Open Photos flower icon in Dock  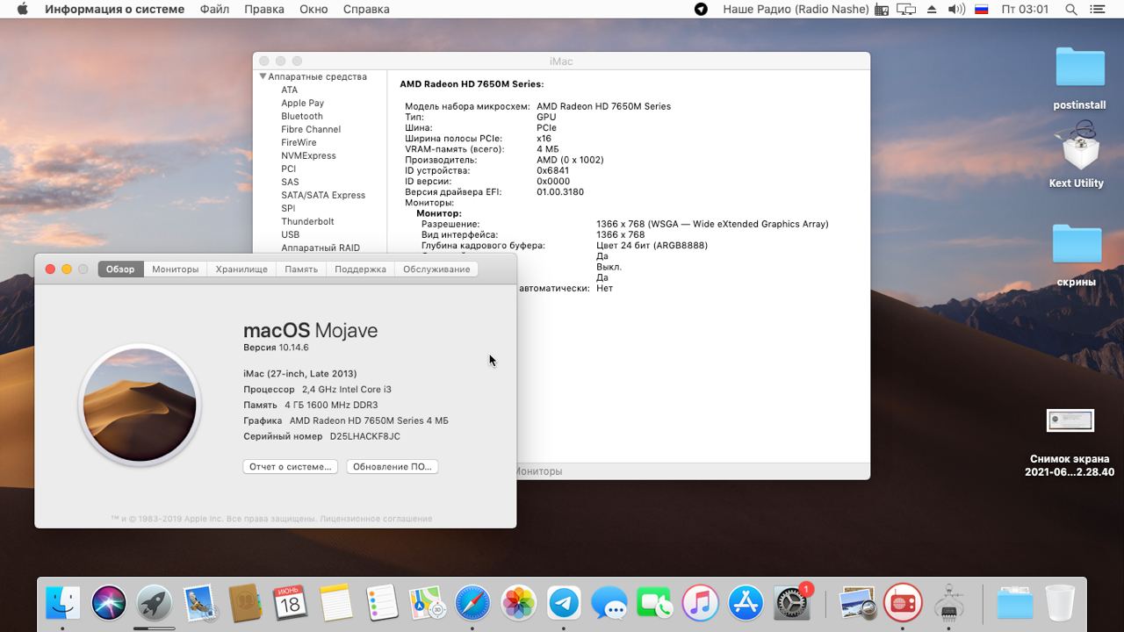(518, 603)
